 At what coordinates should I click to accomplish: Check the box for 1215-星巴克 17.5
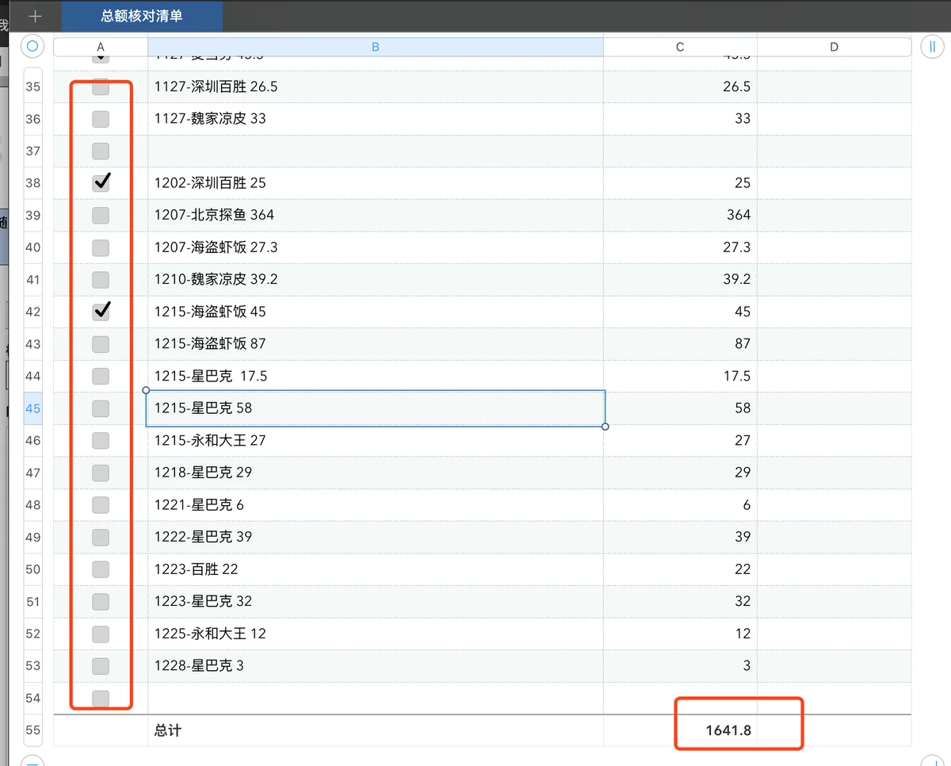point(101,376)
